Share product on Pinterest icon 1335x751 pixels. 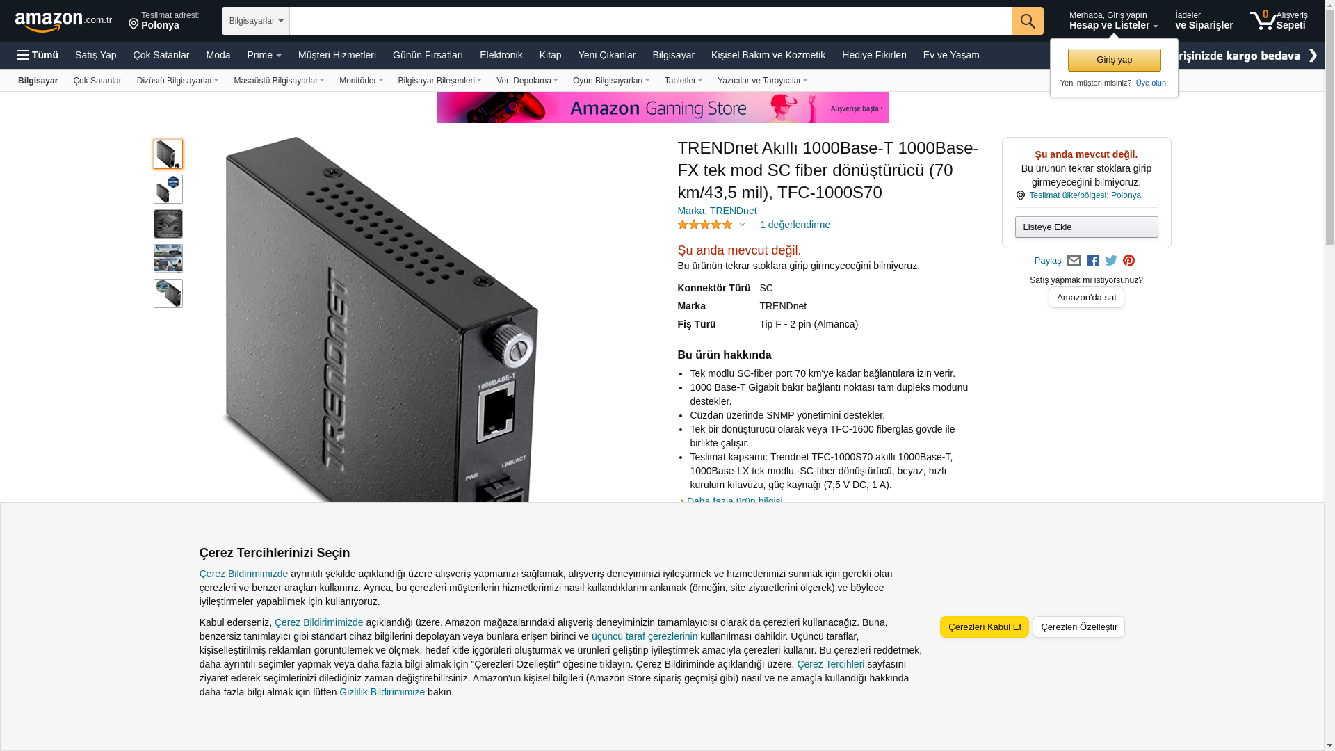[x=1128, y=261]
